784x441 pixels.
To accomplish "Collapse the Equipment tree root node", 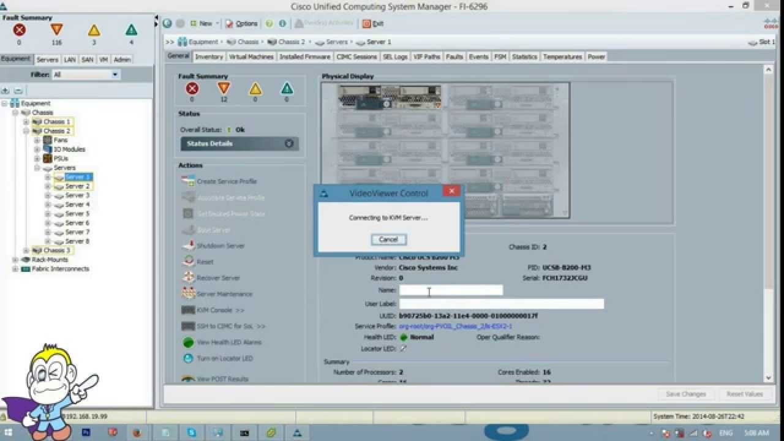I will point(5,104).
